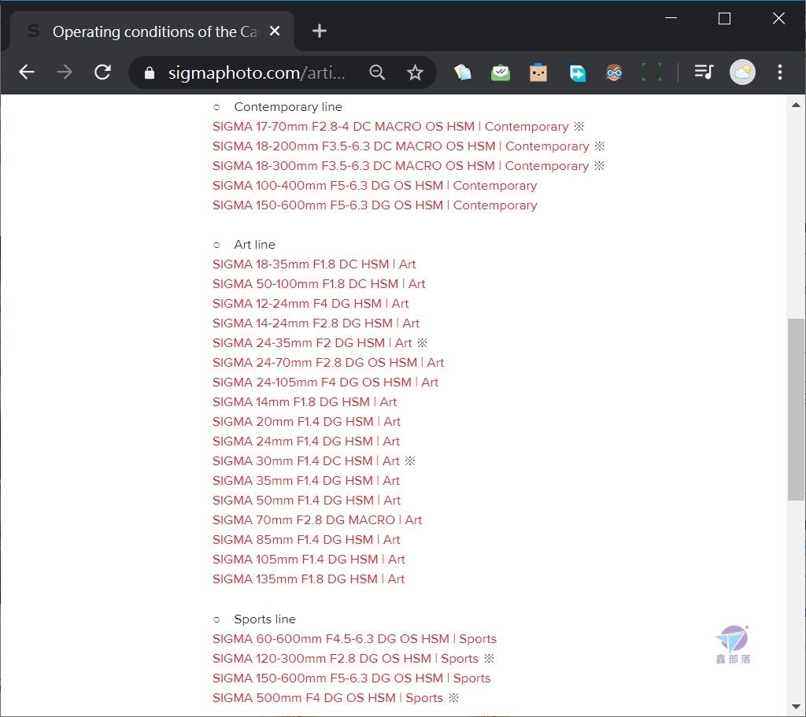Open a new tab with plus button
The width and height of the screenshot is (806, 717).
point(320,31)
